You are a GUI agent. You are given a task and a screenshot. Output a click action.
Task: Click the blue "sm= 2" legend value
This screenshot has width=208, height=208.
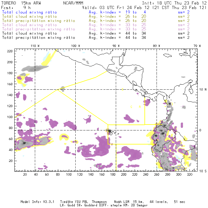[184, 12]
